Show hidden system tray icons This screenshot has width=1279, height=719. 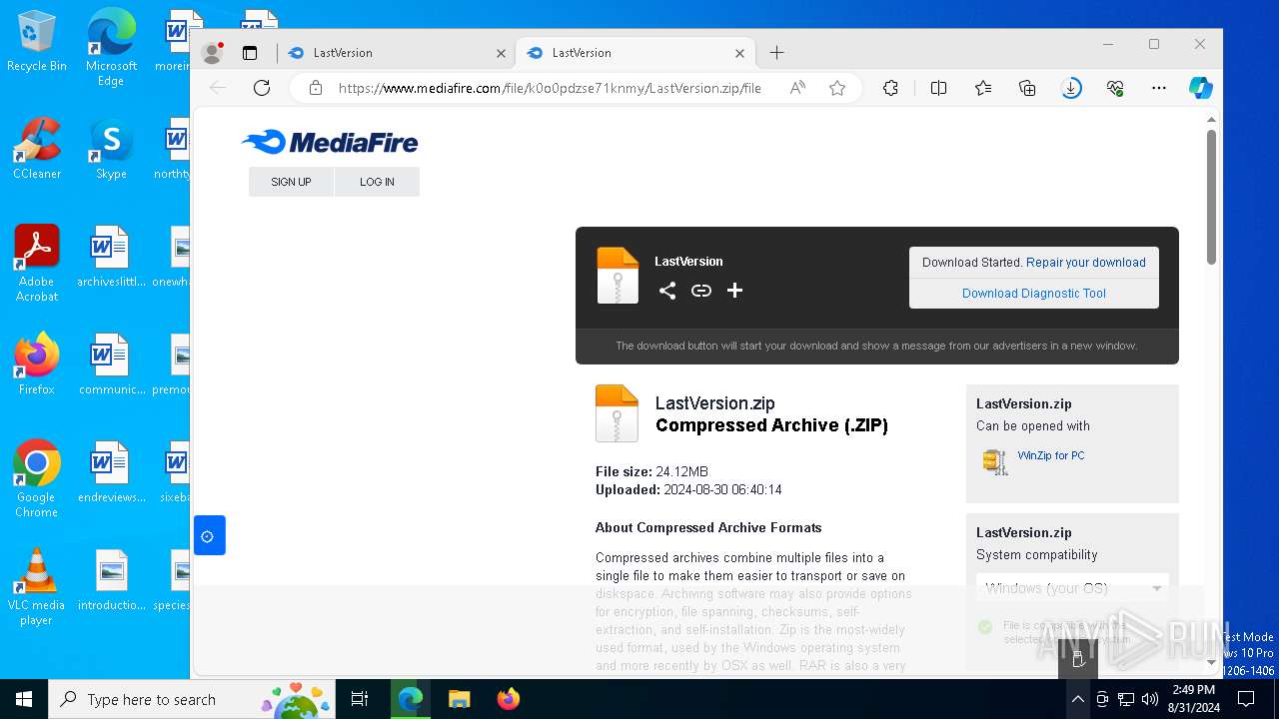click(1077, 699)
